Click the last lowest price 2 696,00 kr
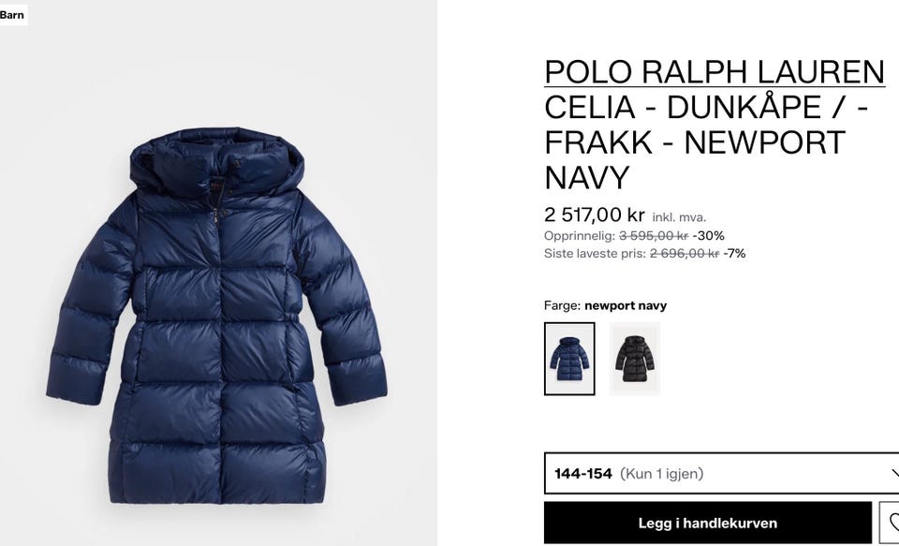This screenshot has height=546, width=899. point(684,254)
